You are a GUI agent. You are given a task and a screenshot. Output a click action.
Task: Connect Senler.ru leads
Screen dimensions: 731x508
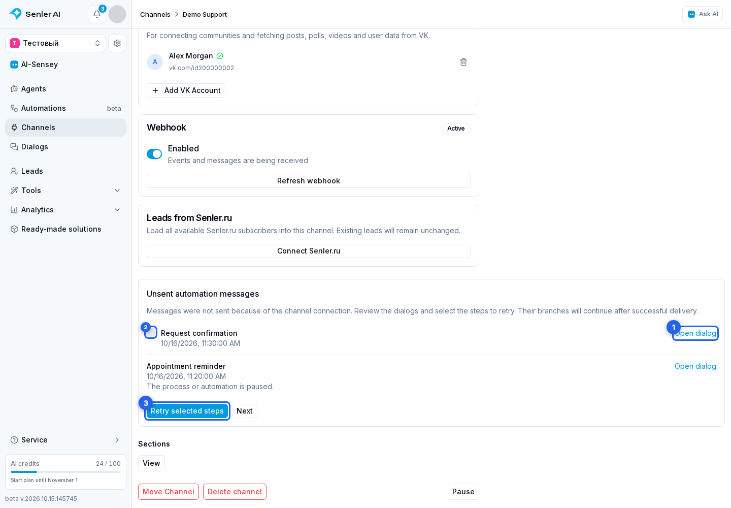pos(309,251)
